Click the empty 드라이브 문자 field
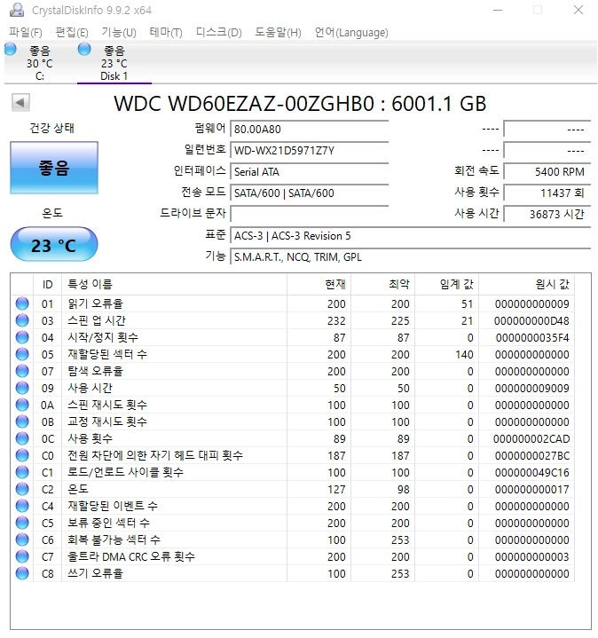Screen dimensions: 598x638 (309, 214)
